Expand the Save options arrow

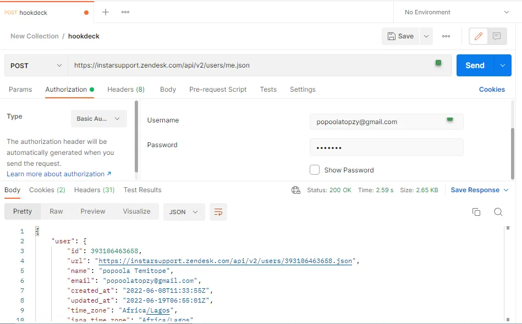[x=426, y=36]
